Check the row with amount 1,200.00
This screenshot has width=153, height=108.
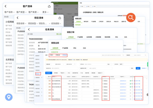[x=47, y=99]
